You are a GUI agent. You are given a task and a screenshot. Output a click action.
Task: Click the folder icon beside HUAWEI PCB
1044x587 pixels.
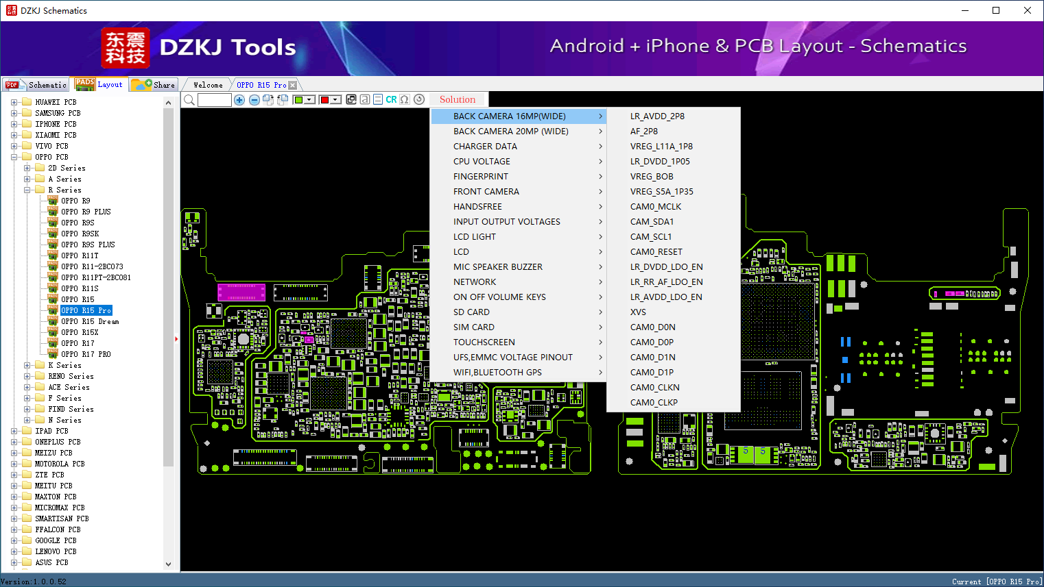pyautogui.click(x=27, y=102)
